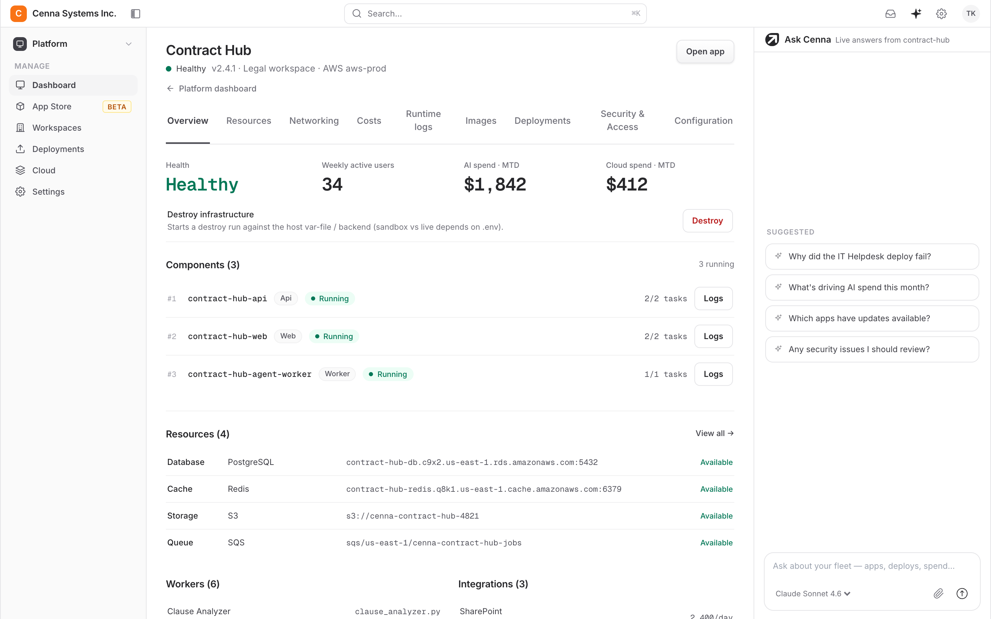Open Logs for contract-hub-web
Viewport: 991px width, 619px height.
[x=713, y=336]
